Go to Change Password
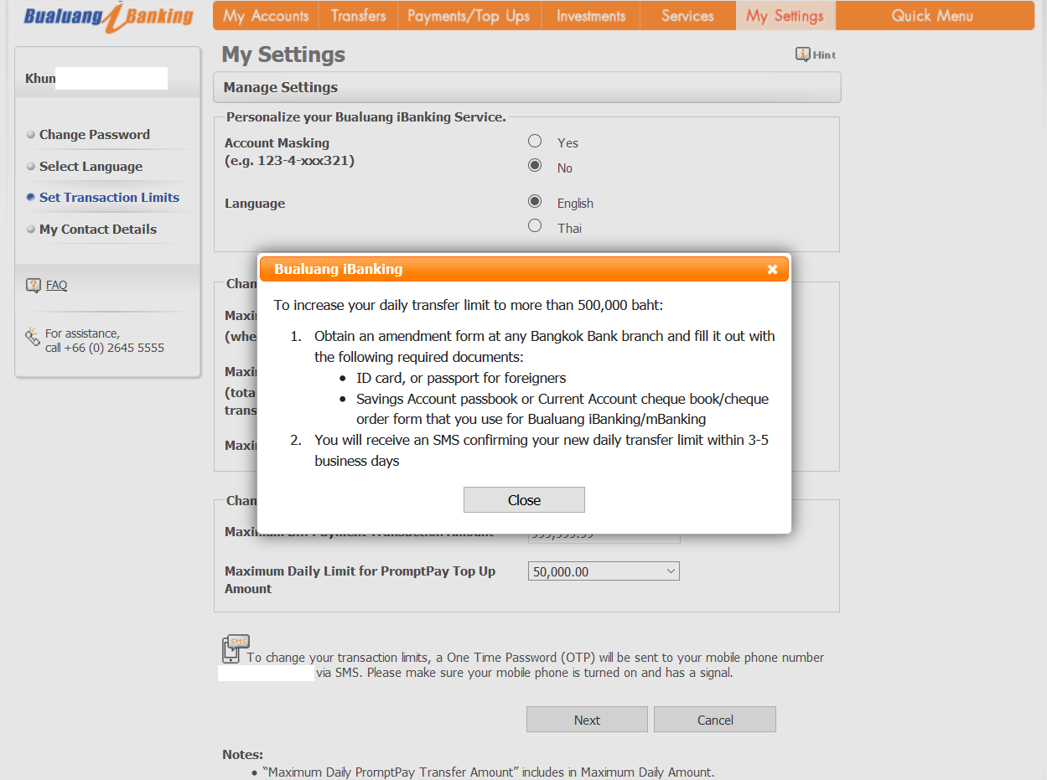The width and height of the screenshot is (1047, 780). pos(95,135)
